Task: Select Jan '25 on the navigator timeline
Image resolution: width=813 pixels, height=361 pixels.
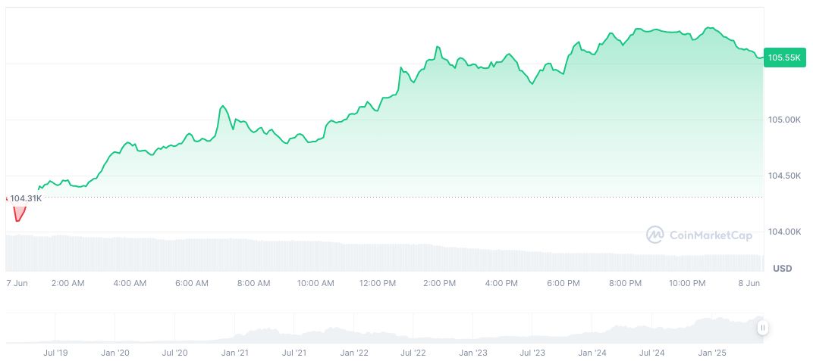Action: point(712,353)
